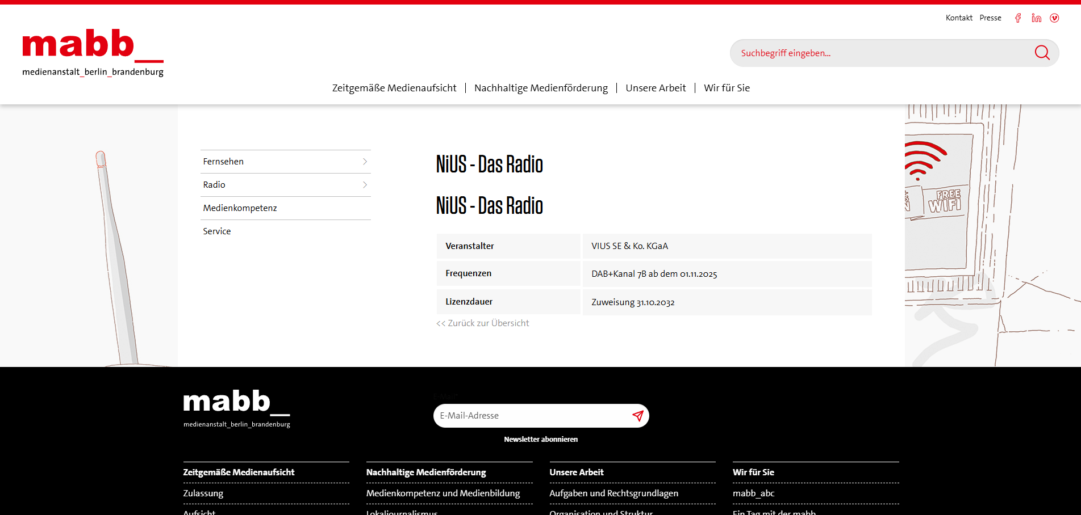1081x515 pixels.
Task: Open Wir für Sie main menu
Action: (727, 88)
